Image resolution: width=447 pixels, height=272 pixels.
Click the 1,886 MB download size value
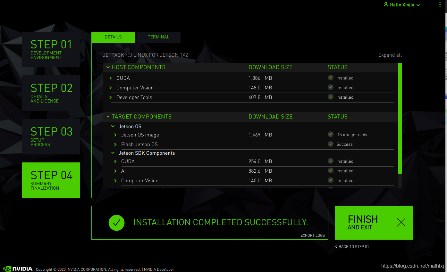260,78
